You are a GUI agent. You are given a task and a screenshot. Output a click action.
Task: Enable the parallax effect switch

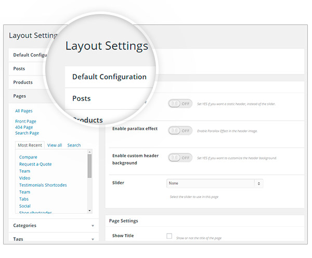coord(180,131)
